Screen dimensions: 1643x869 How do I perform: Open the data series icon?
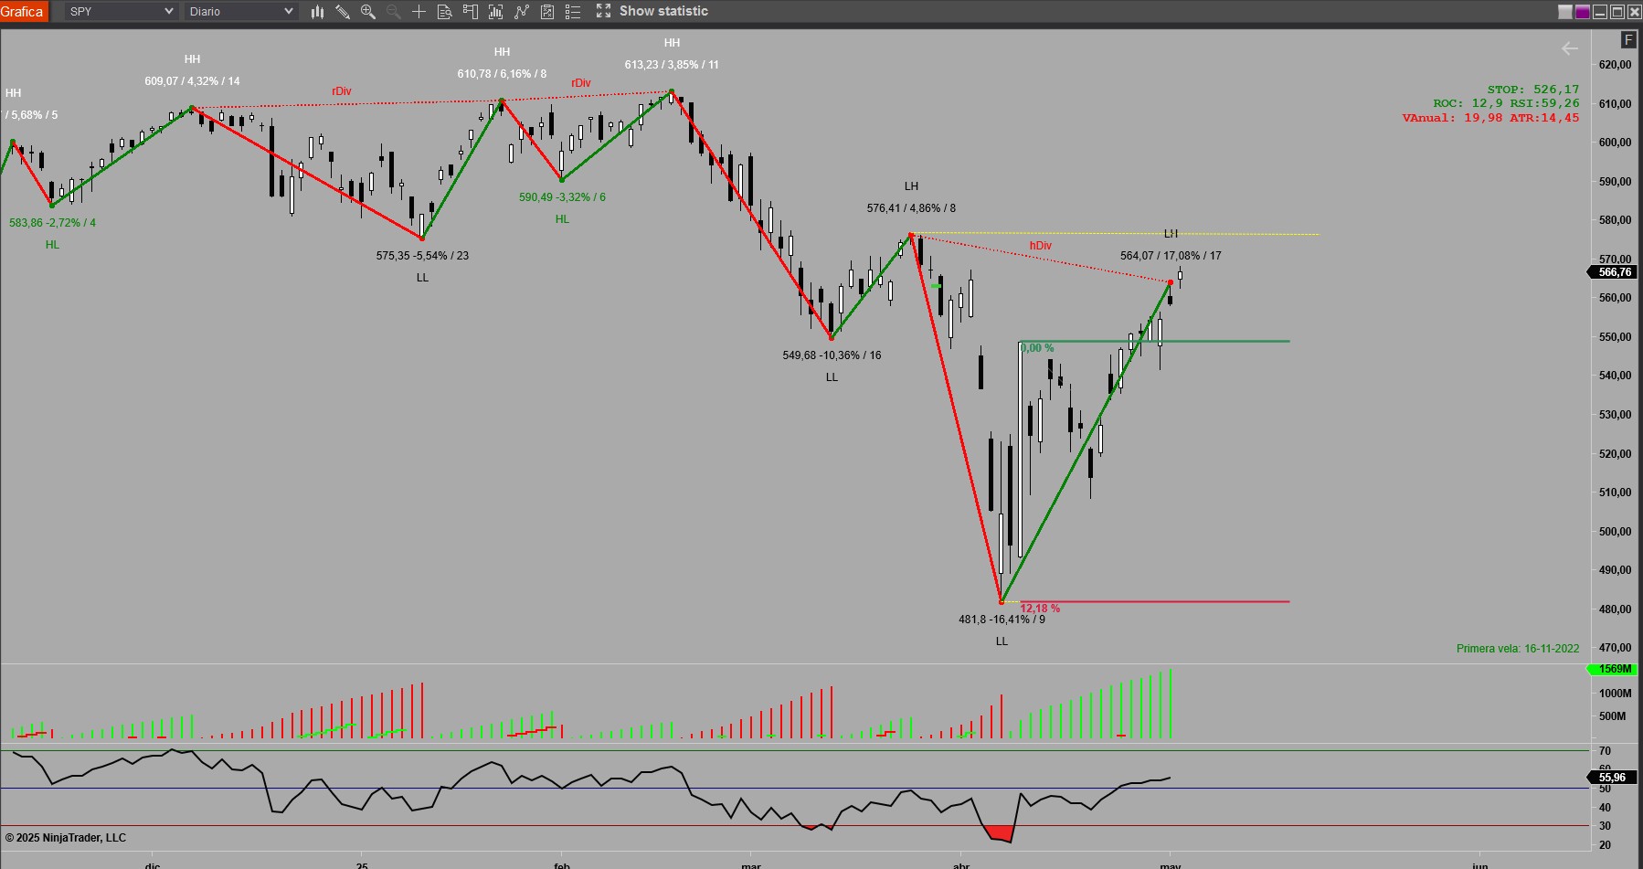(495, 12)
